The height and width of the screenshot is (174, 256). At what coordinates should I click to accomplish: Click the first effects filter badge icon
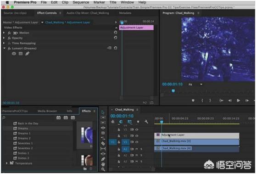click(58, 118)
